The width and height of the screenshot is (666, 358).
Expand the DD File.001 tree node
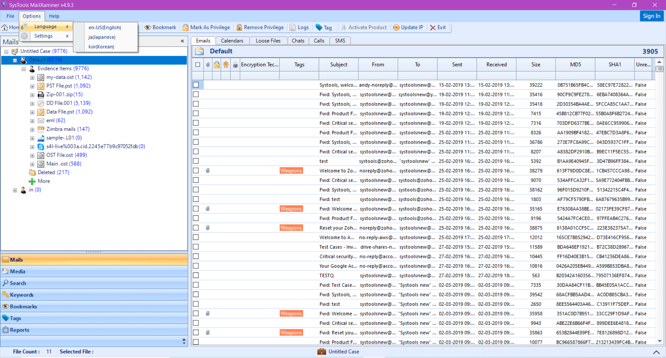click(32, 104)
